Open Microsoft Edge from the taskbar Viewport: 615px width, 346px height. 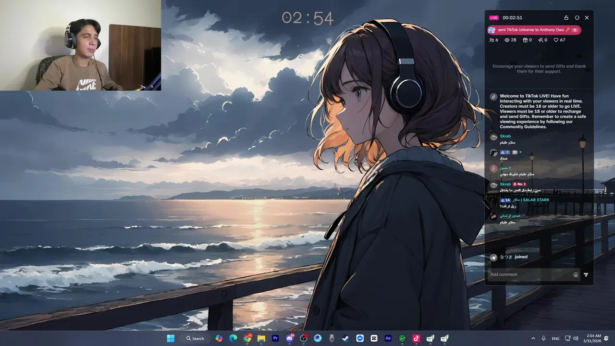[233, 338]
